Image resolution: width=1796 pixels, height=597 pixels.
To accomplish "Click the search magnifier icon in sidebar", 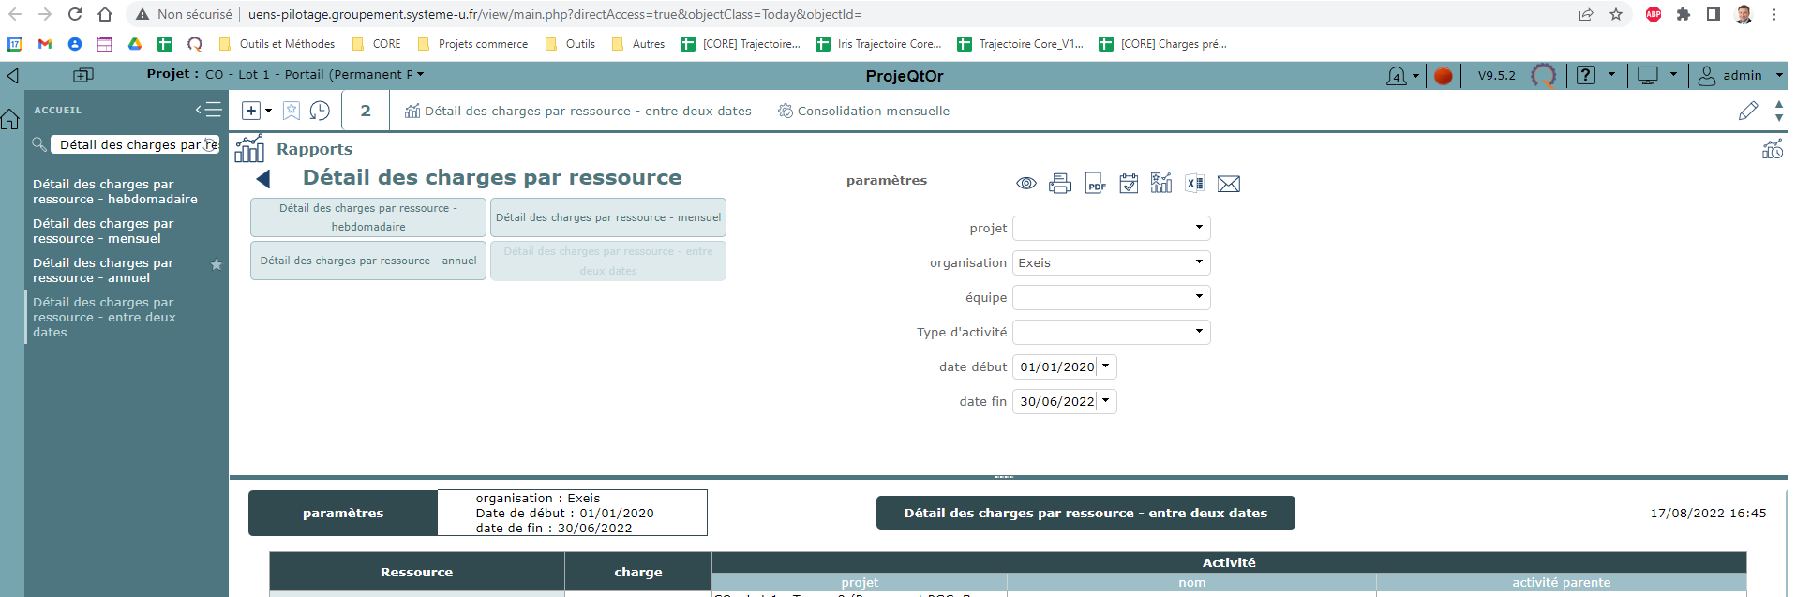I will coord(39,144).
